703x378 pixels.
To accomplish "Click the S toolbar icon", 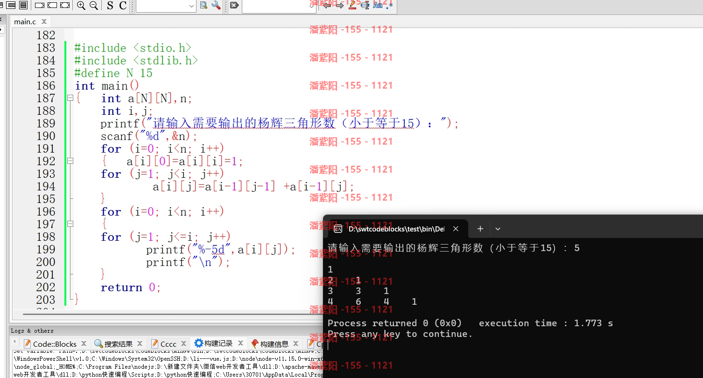I will (110, 6).
